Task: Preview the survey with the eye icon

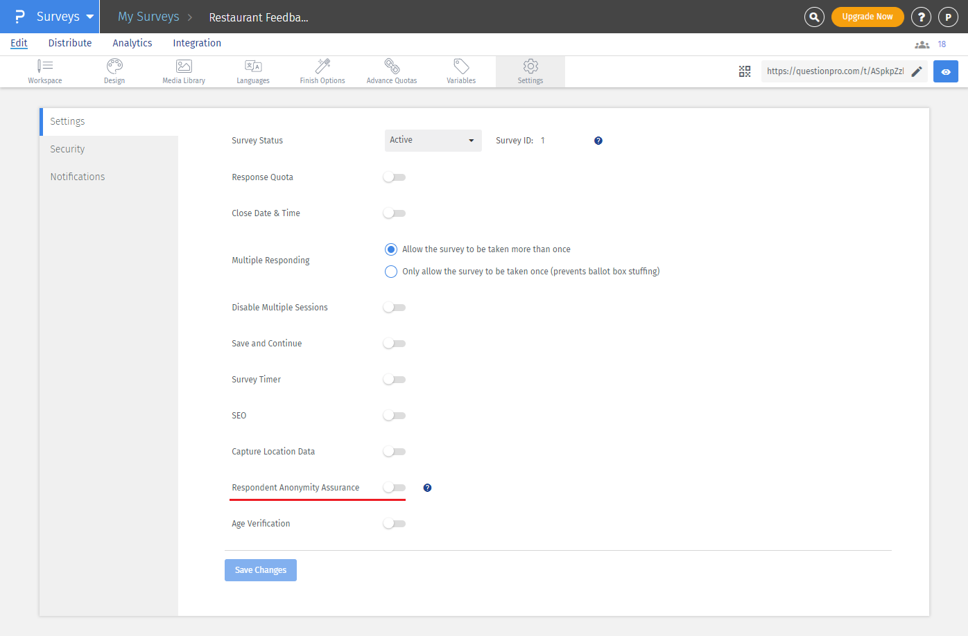Action: pos(945,71)
